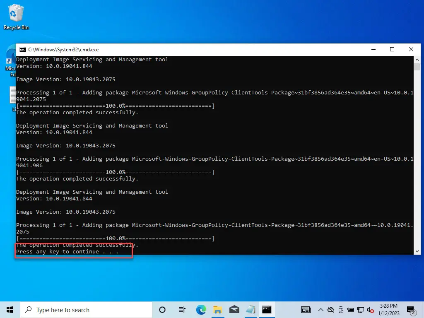This screenshot has height=318, width=424.
Task: Click the cmd scrollbar down arrow
Action: (417, 251)
